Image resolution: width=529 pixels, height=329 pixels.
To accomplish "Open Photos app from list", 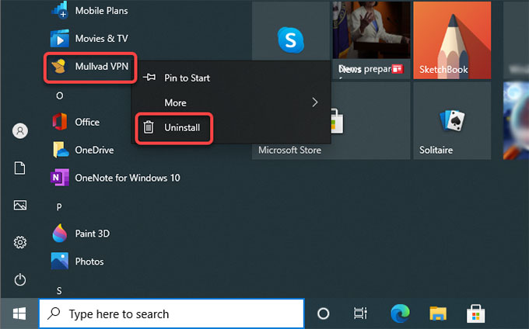I will tap(78, 261).
